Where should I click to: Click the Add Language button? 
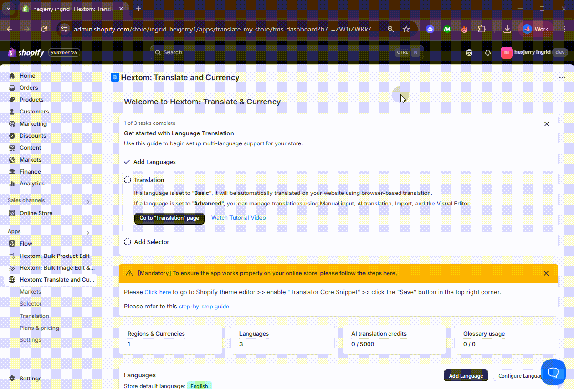tap(466, 376)
